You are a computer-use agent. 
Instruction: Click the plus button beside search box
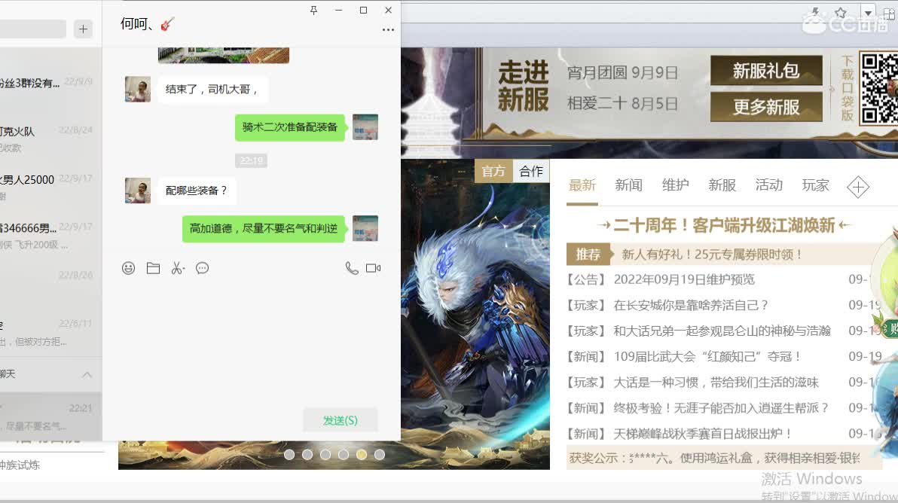click(x=83, y=29)
